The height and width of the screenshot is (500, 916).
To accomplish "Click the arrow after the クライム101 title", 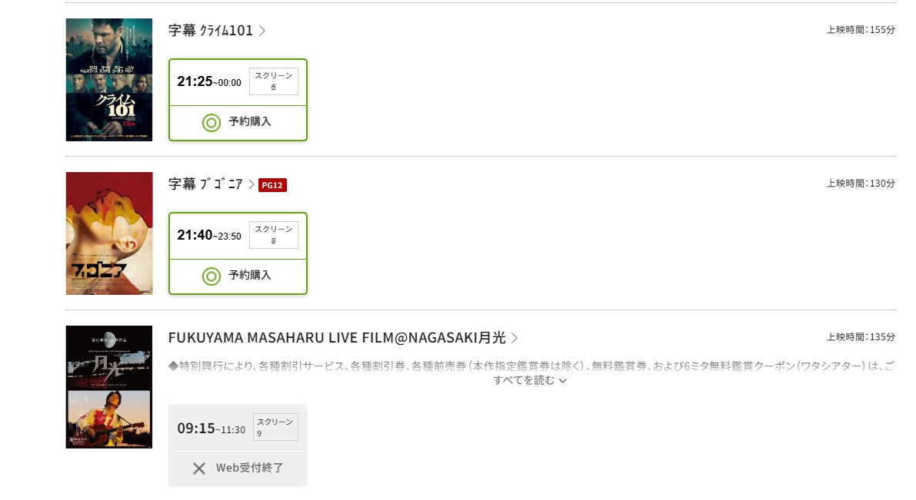I will [x=262, y=31].
